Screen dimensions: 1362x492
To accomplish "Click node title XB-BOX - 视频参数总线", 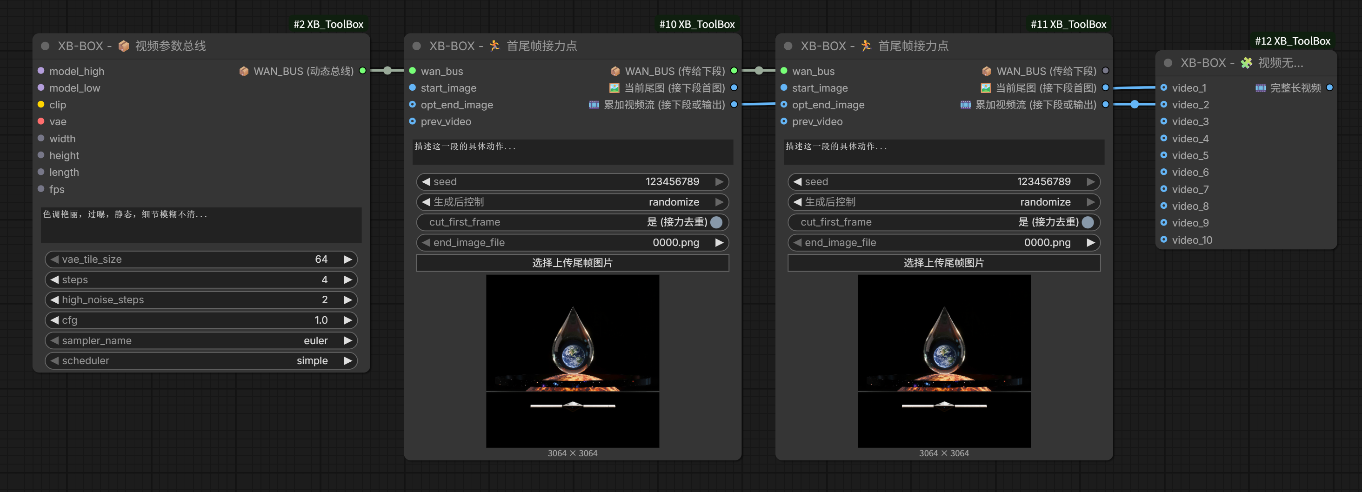I will (132, 46).
